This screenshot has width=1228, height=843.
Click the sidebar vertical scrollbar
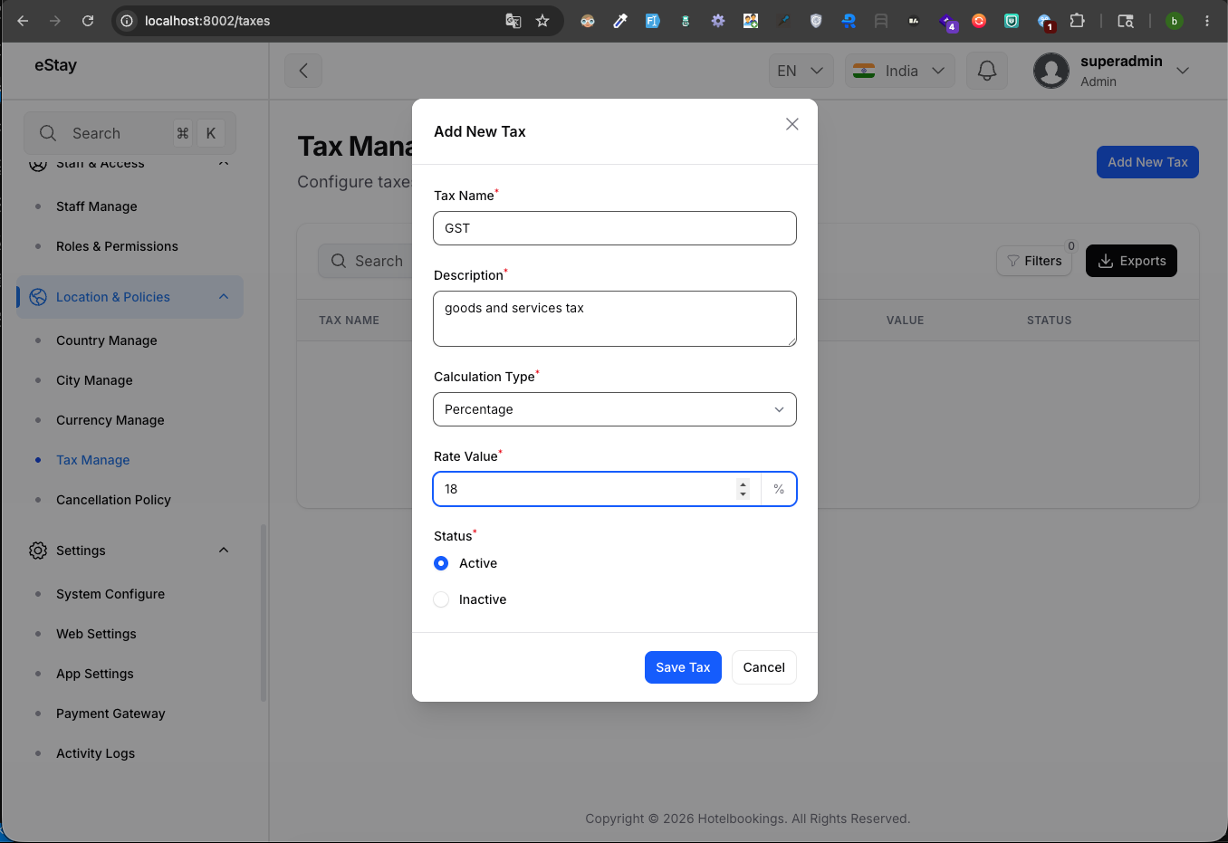pyautogui.click(x=264, y=613)
